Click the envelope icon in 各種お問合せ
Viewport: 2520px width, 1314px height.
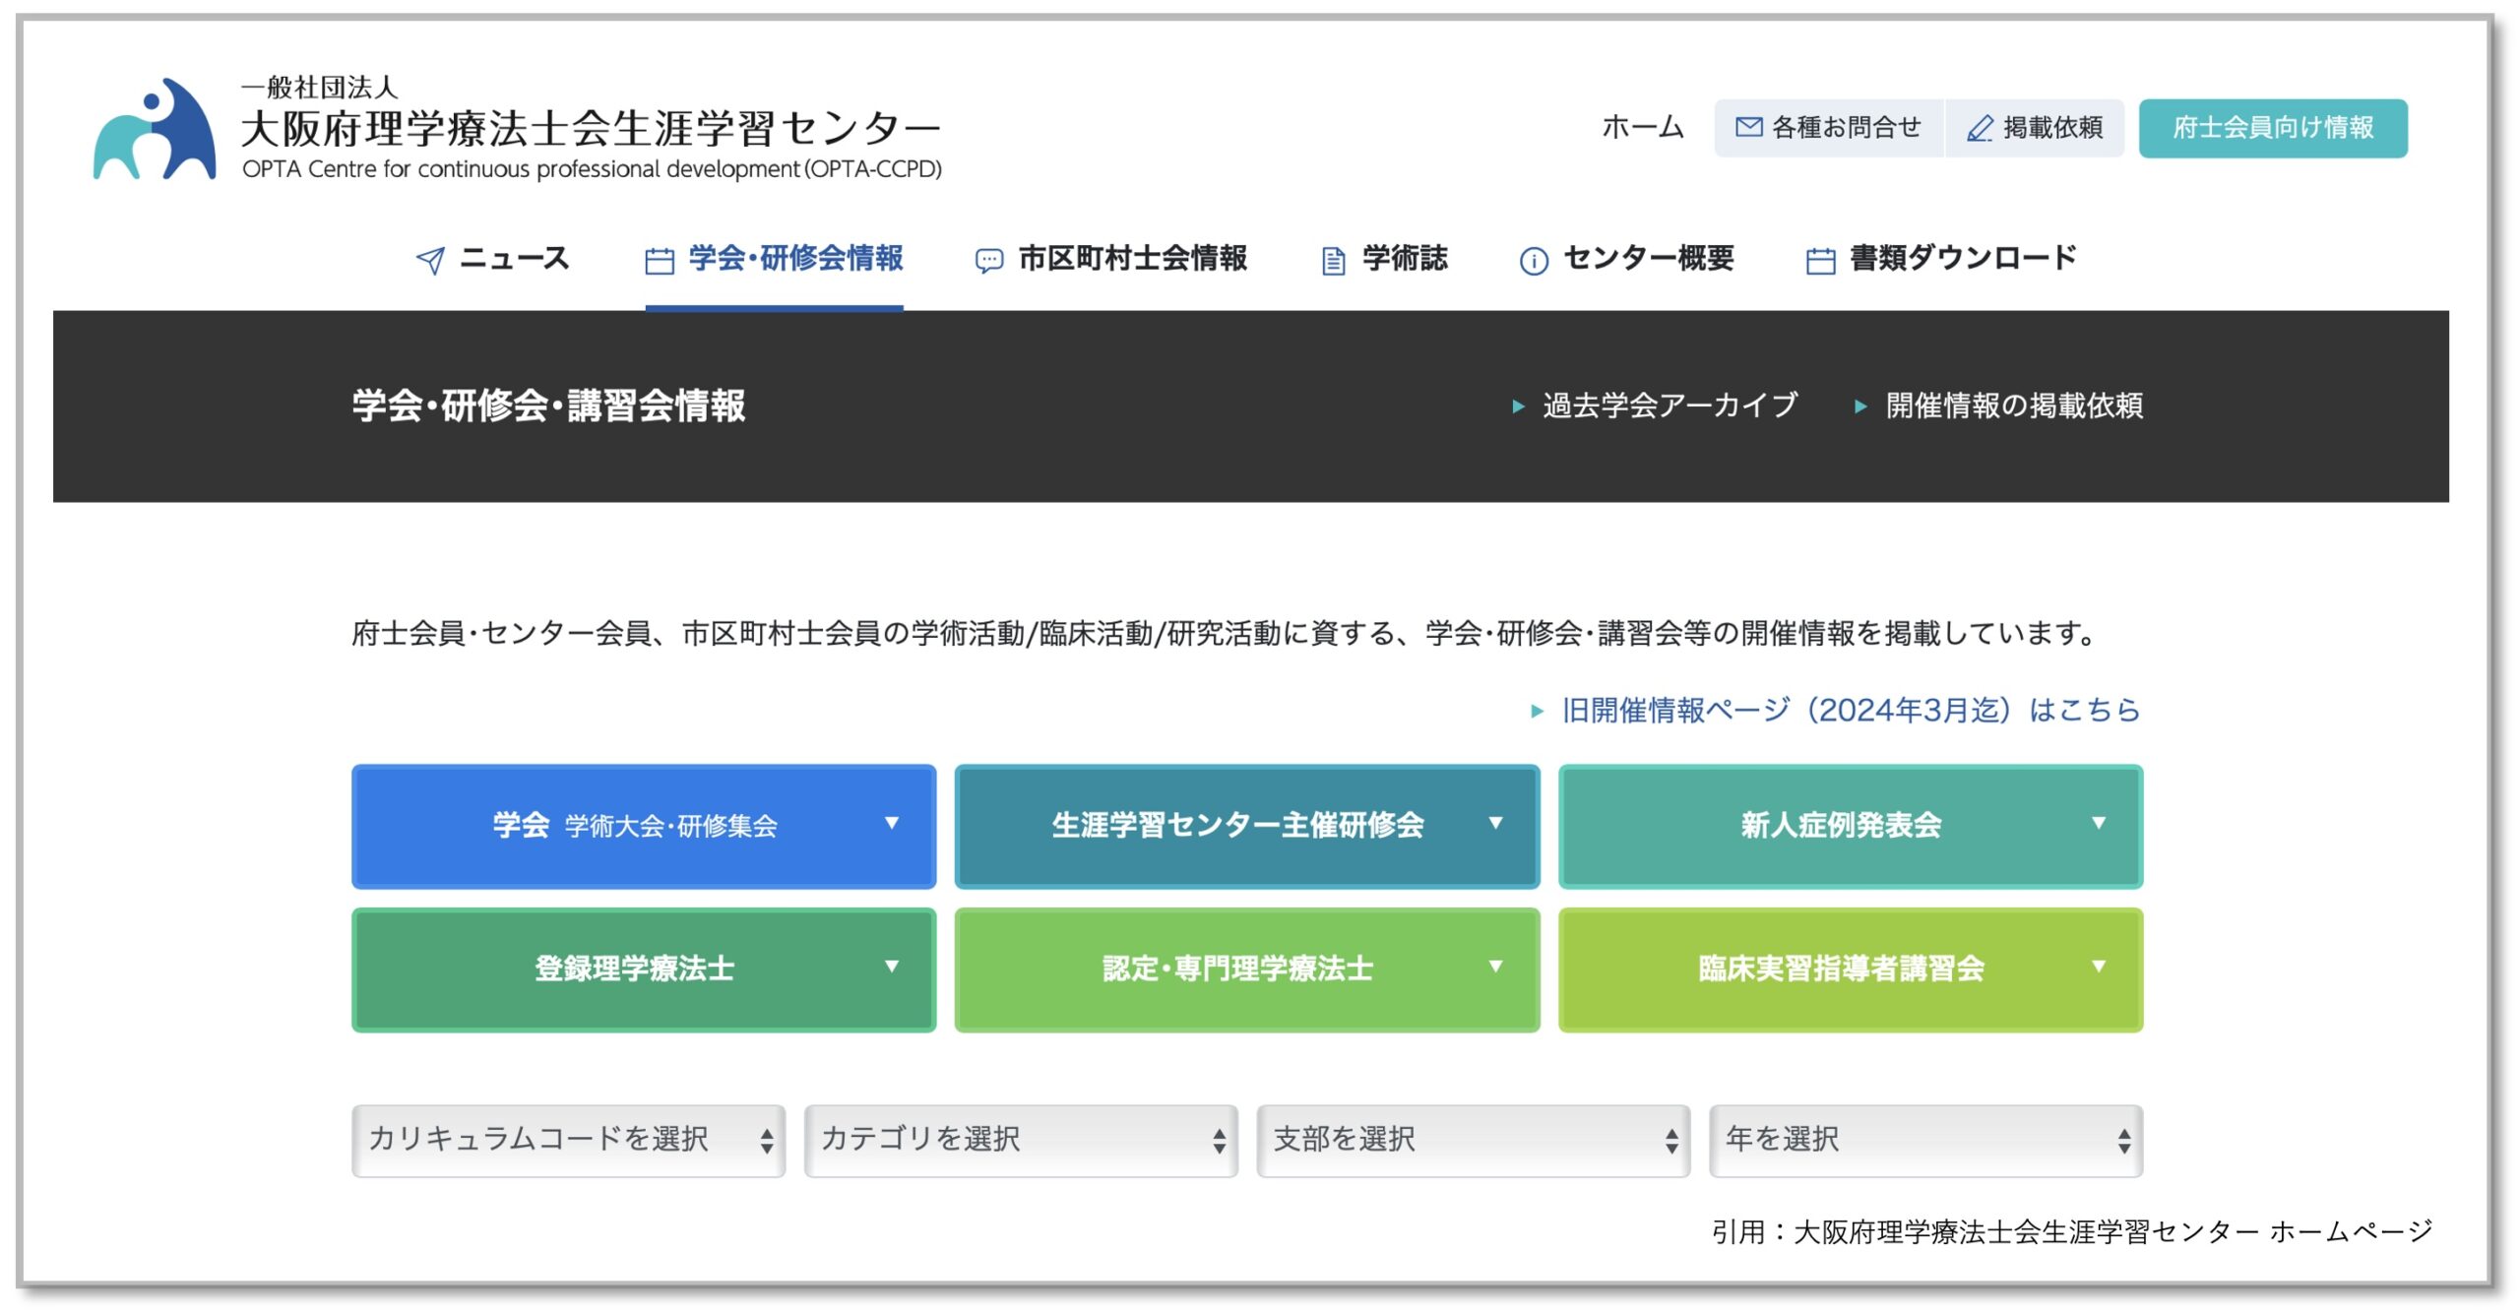[1748, 127]
